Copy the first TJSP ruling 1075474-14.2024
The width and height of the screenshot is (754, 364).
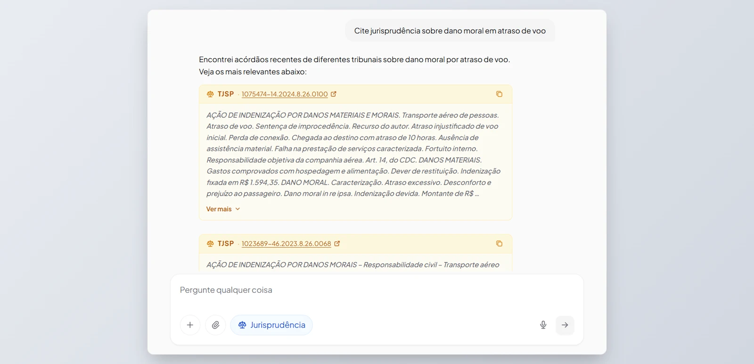pos(499,94)
